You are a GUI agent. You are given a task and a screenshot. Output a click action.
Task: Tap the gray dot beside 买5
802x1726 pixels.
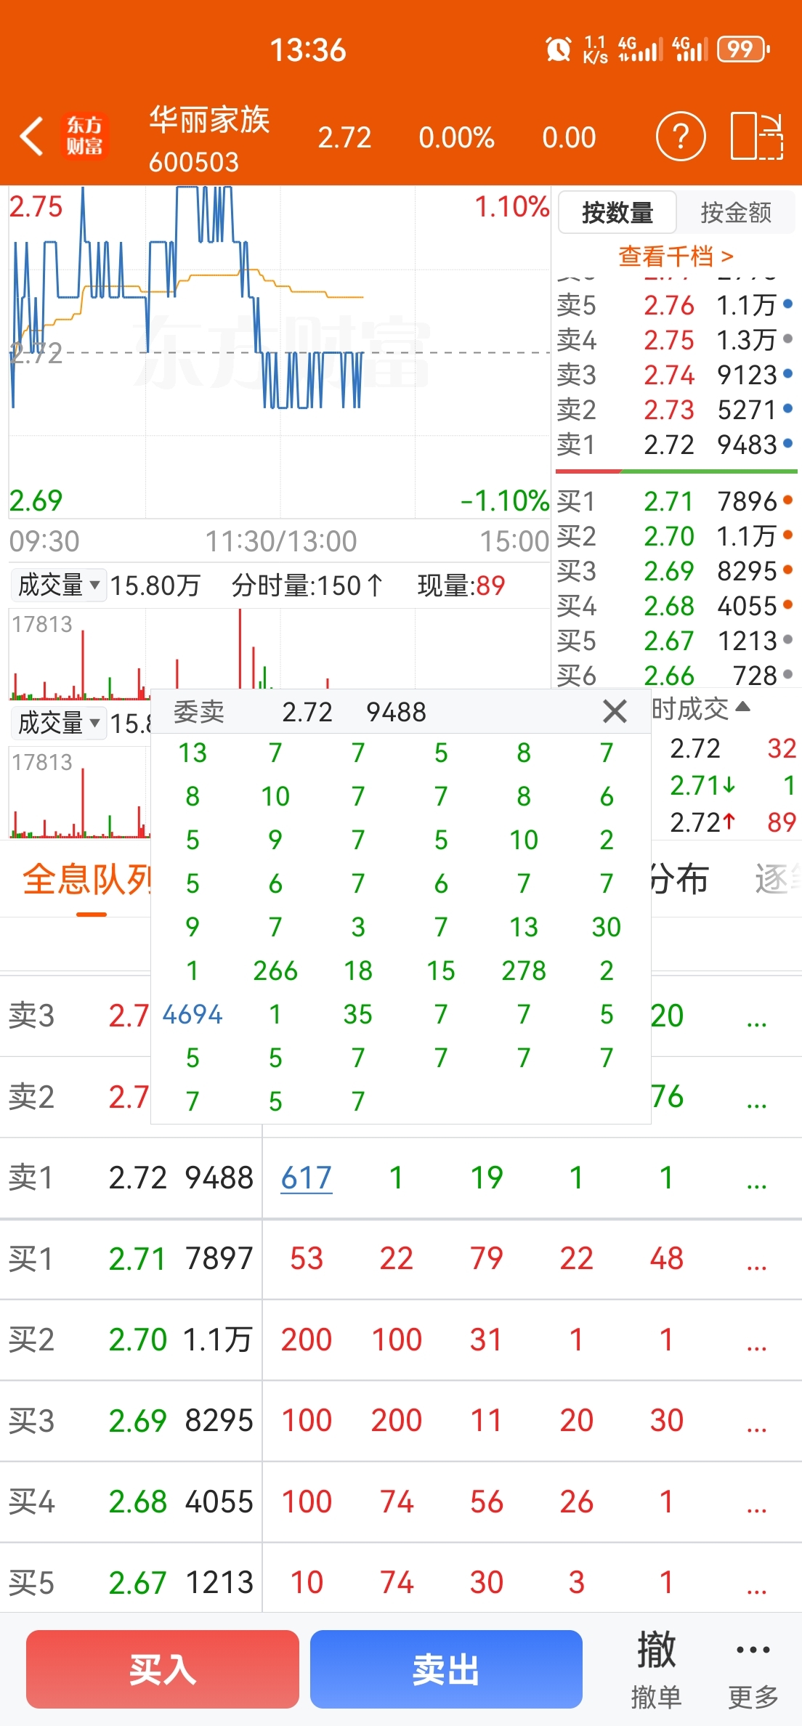pos(788,639)
